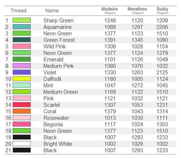Select Sulky value 2206
Viewport: 181px width, 158px height.
point(162,27)
